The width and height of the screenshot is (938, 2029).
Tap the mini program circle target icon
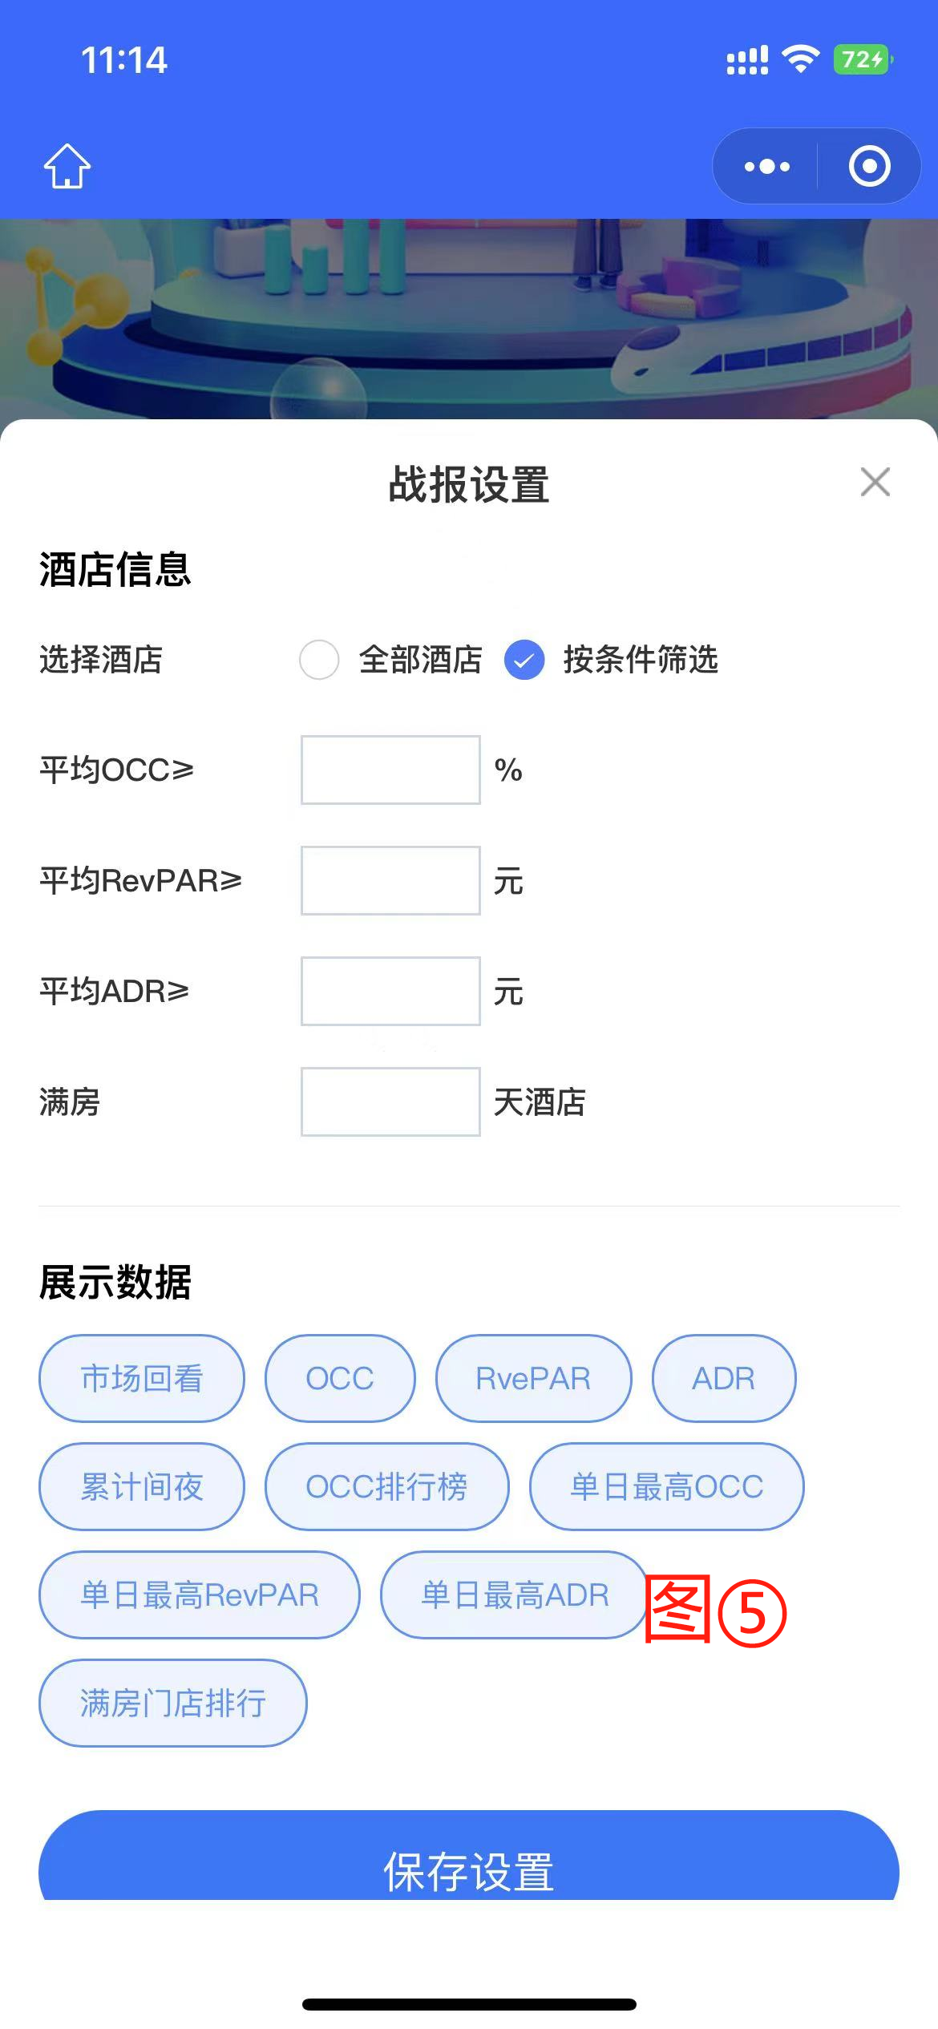pos(870,167)
